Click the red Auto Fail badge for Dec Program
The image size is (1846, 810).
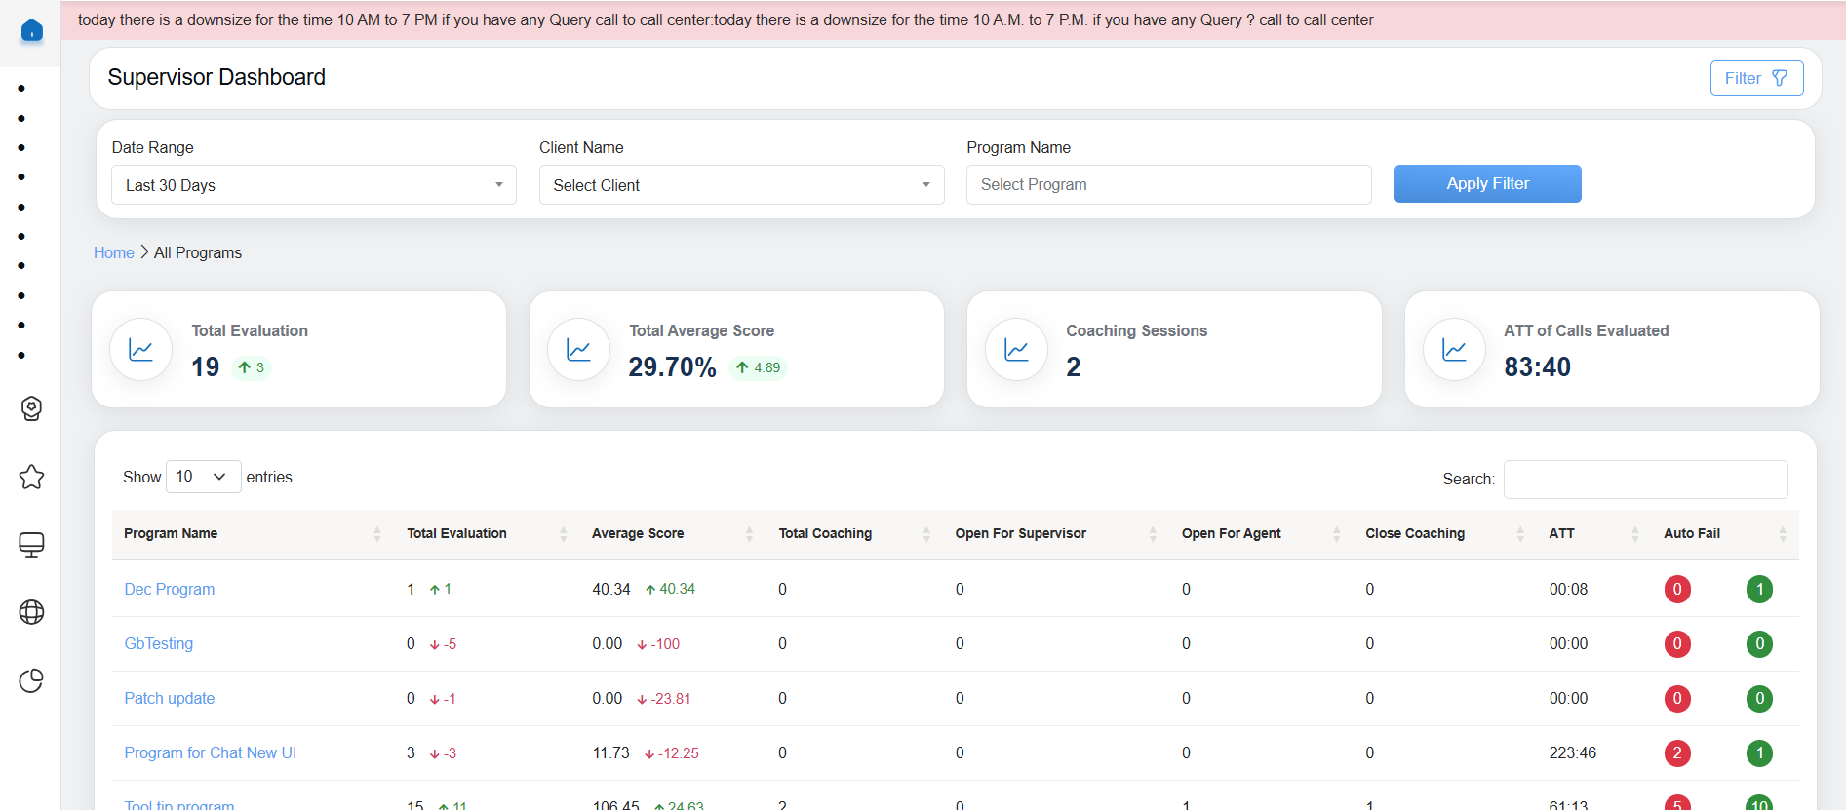click(1676, 590)
